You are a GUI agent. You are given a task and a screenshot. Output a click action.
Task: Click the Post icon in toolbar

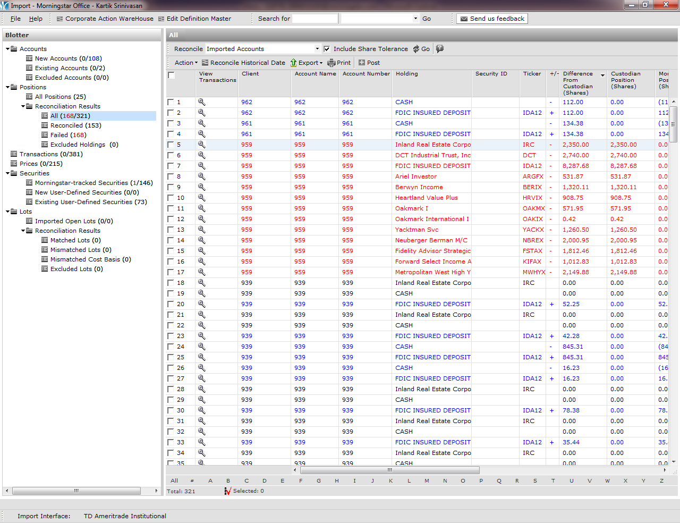(x=362, y=63)
